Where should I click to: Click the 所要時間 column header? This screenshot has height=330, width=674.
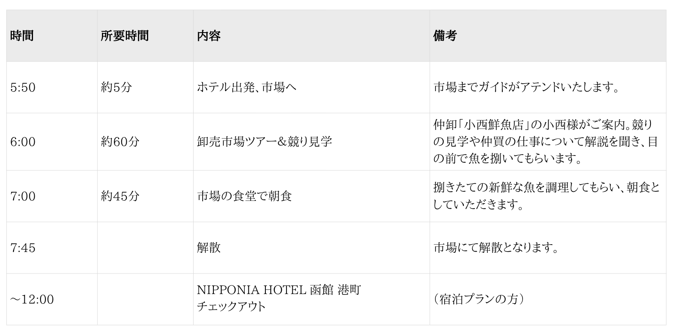125,36
